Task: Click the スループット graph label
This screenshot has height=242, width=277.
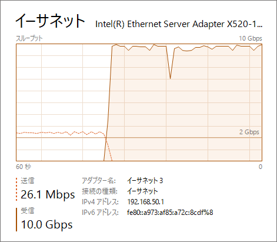Action: (x=29, y=38)
